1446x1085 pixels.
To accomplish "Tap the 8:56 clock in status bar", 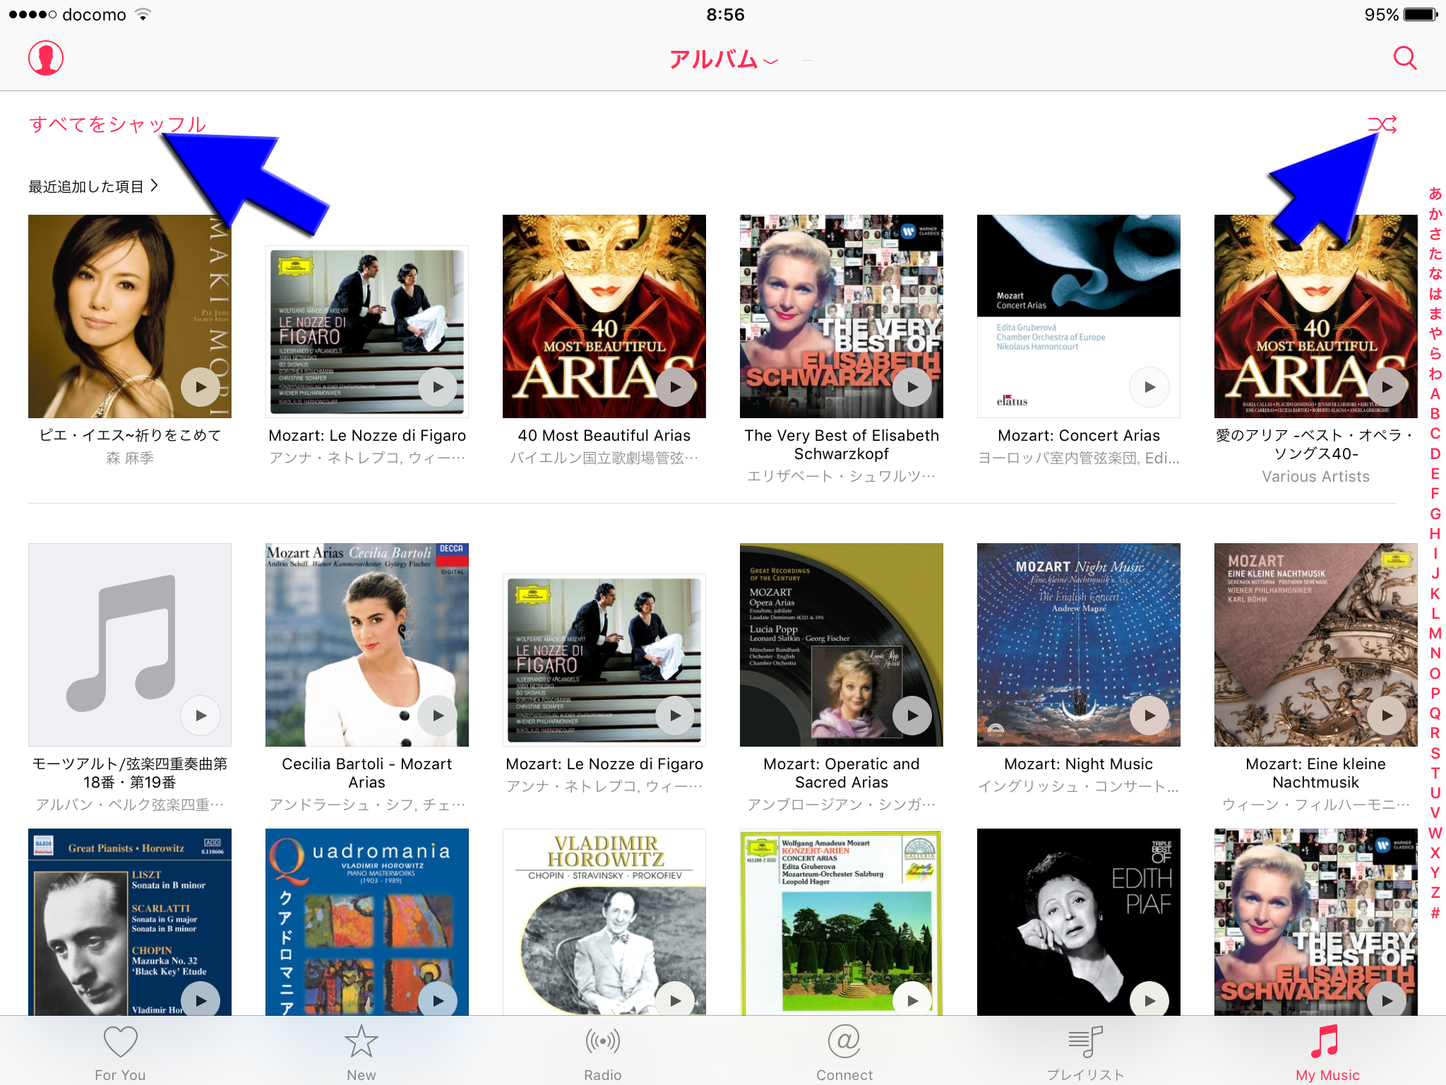I will (725, 14).
